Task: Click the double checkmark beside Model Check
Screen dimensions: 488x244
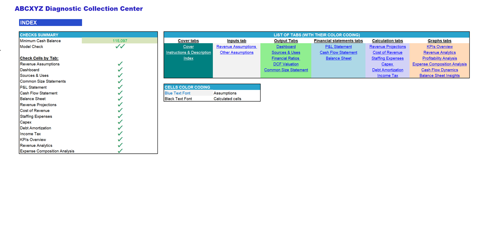Action: (x=120, y=46)
